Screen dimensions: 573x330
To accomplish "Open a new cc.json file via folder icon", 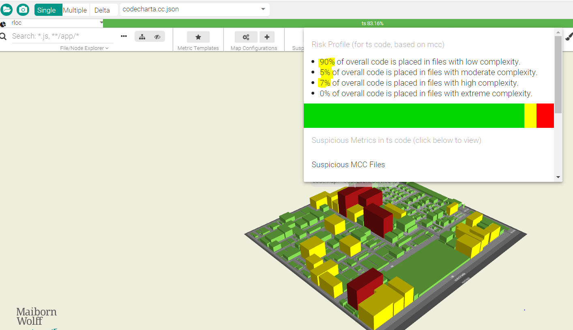I will point(7,10).
